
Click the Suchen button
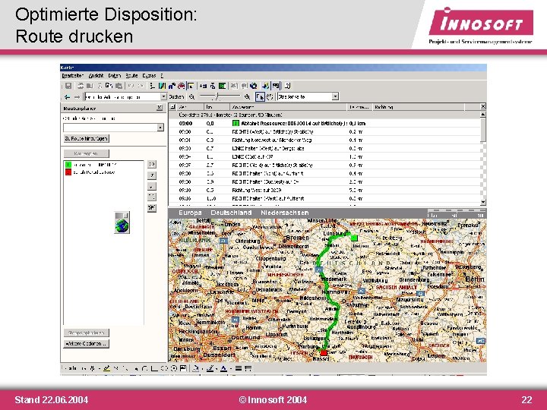click(x=176, y=97)
